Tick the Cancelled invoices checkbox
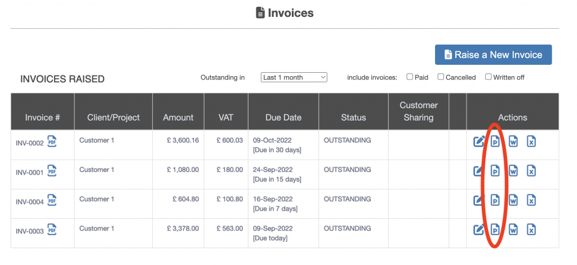Image resolution: width=577 pixels, height=265 pixels. click(441, 77)
